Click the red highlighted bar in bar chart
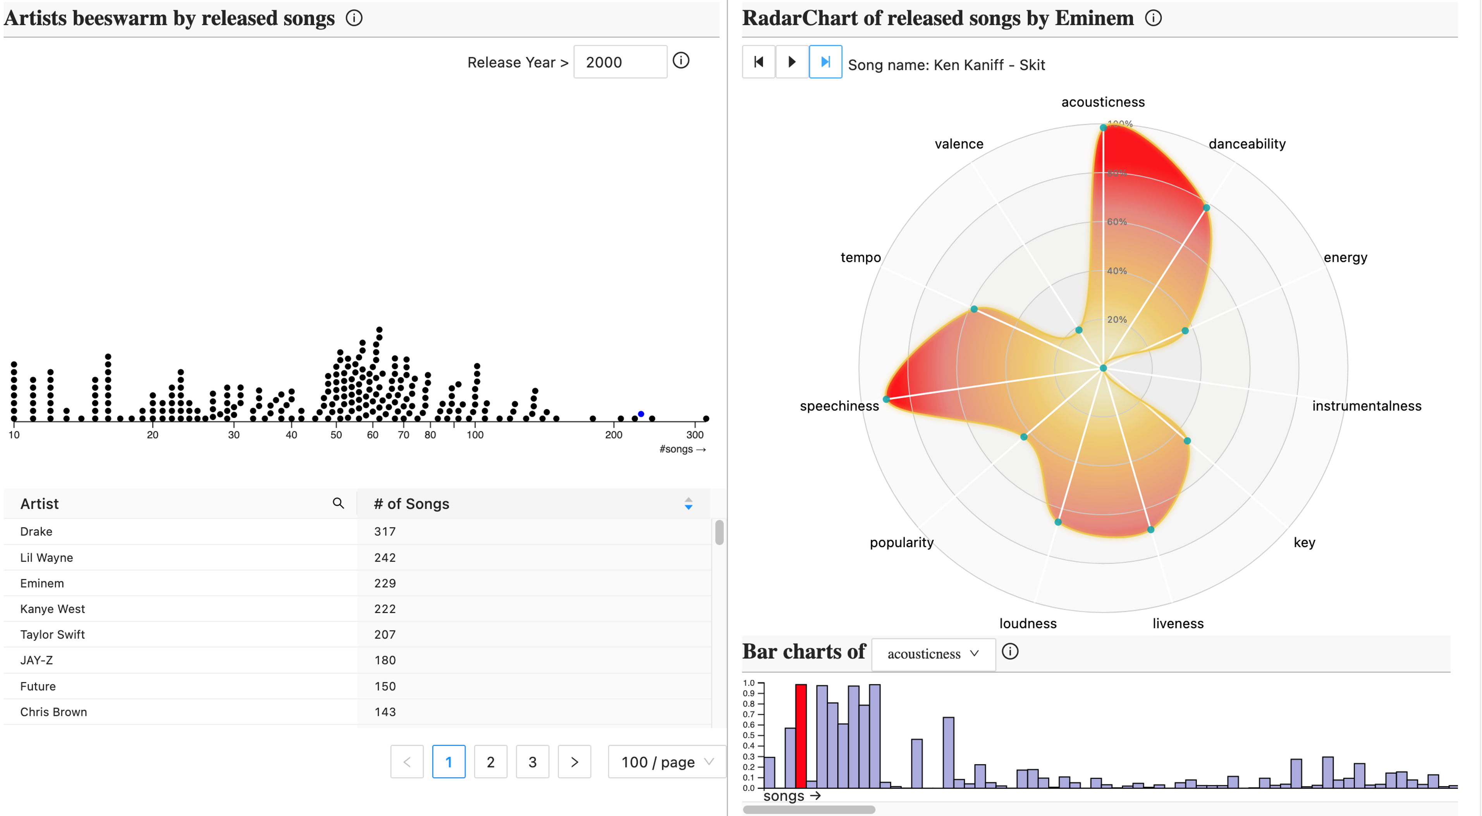This screenshot has width=1482, height=816. point(801,735)
